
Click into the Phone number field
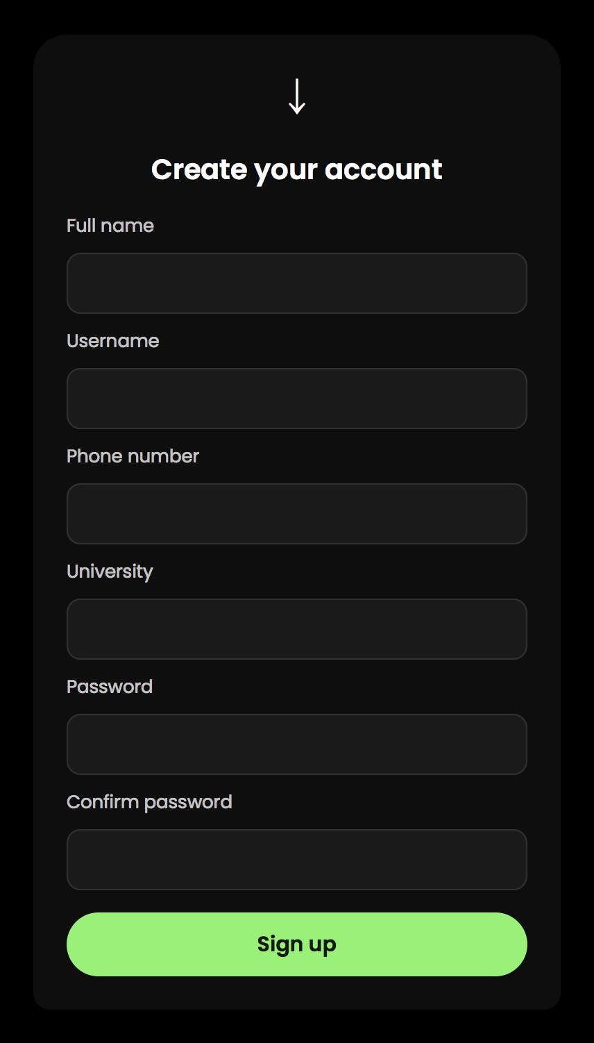(x=297, y=514)
